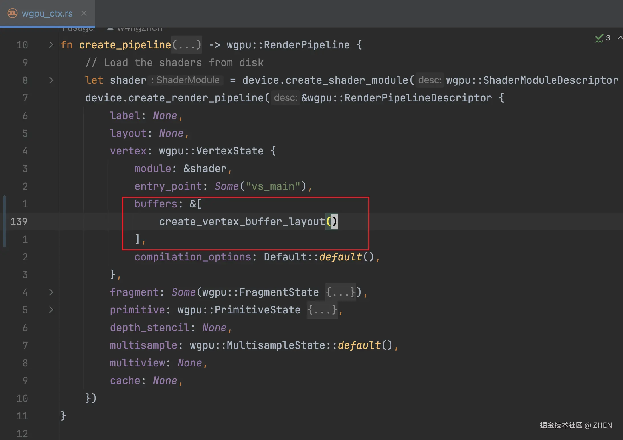
Task: Click the "vs_main" string literal
Action: coord(273,186)
